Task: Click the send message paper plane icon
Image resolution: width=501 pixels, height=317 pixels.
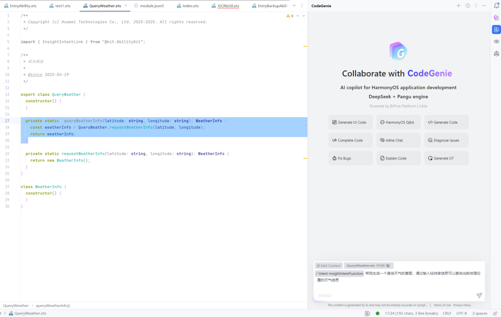Action: [479, 296]
